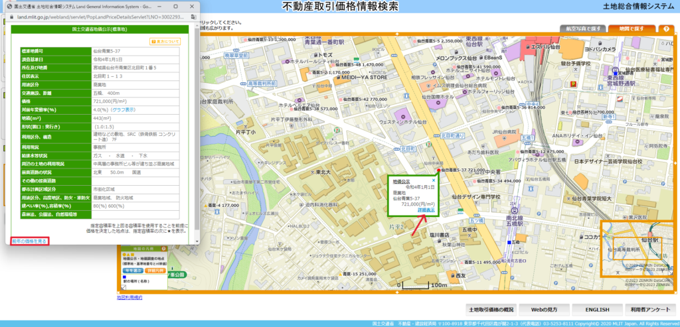The image size is (680, 327).
Task: Click the overview mini-map thumbnail
Action: point(637,249)
